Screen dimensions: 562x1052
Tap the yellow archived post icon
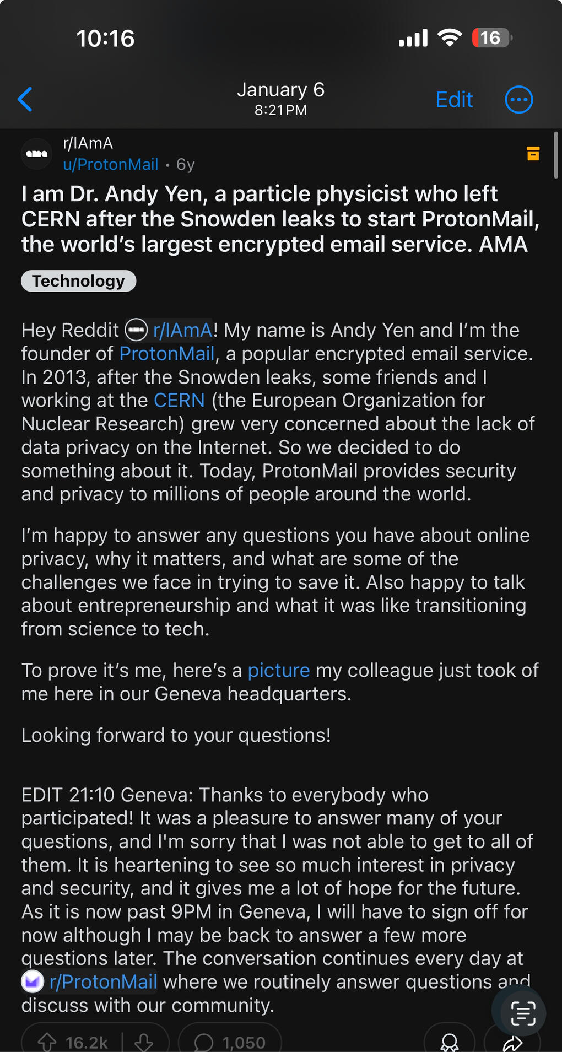(533, 154)
